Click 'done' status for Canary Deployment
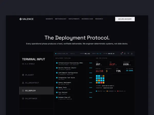This screenshot has height=115, width=154. click(91, 83)
